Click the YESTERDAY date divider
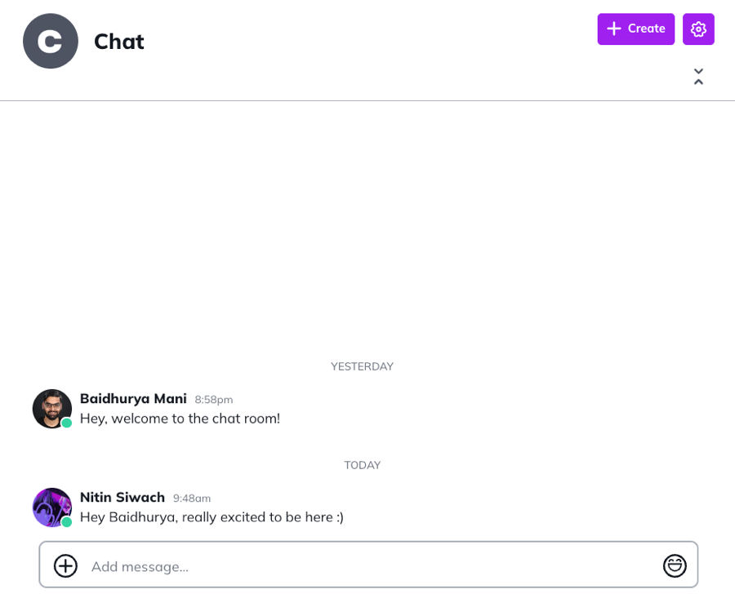Screen dimensions: 735x607 tap(362, 366)
